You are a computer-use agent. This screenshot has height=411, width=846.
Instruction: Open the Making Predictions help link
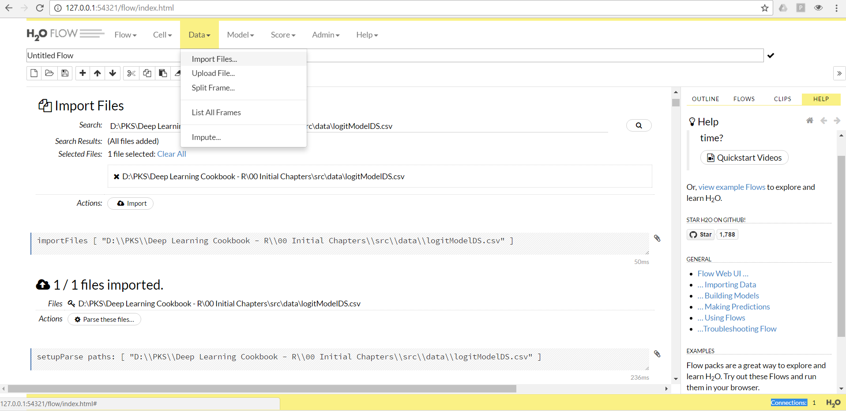pos(733,307)
